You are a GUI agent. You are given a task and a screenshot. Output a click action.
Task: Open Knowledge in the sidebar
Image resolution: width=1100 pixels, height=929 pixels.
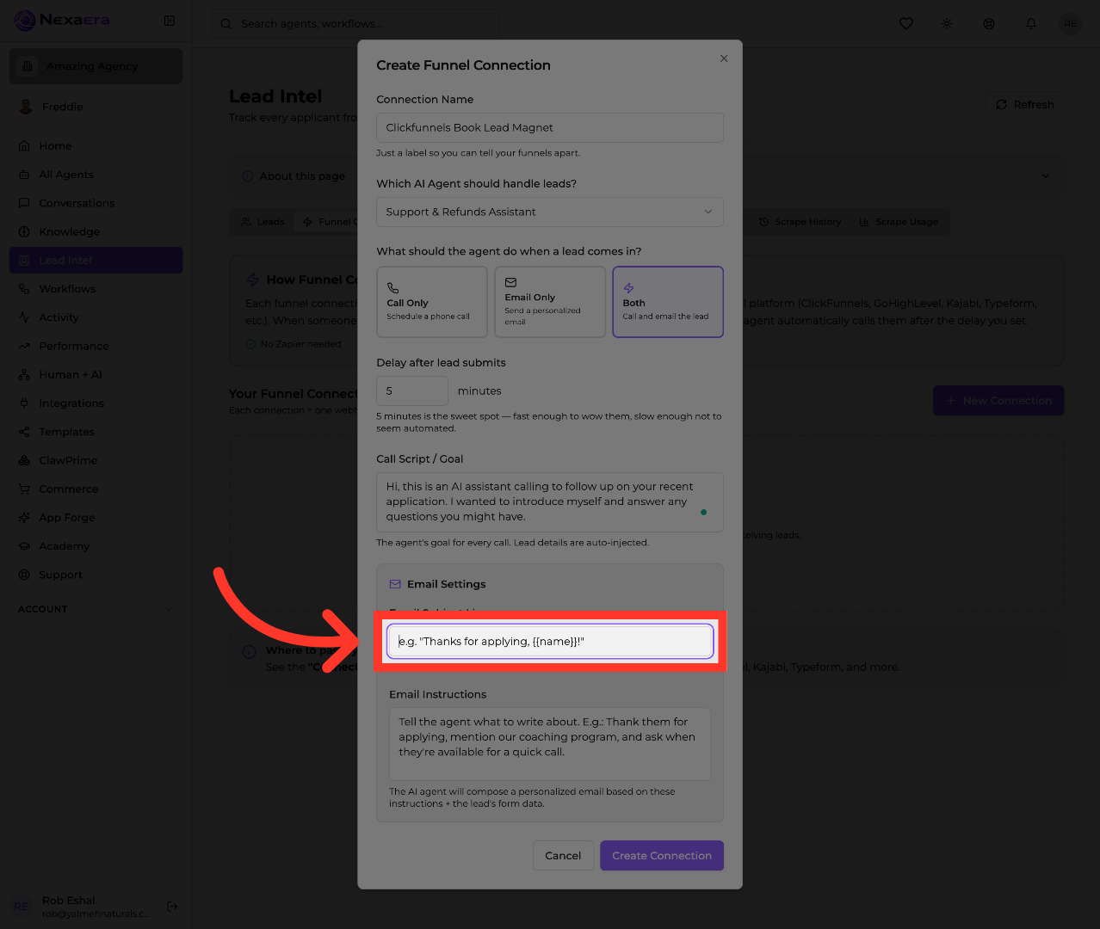(96, 231)
